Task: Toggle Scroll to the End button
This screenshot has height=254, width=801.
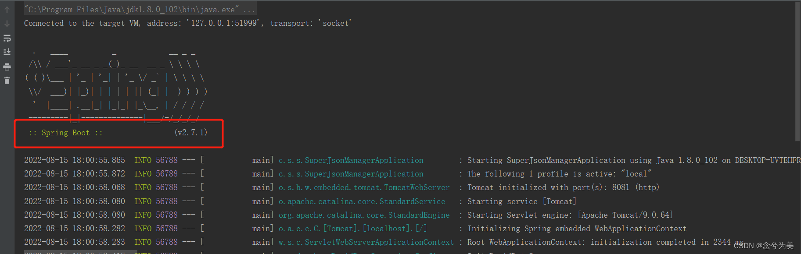Action: pyautogui.click(x=7, y=52)
